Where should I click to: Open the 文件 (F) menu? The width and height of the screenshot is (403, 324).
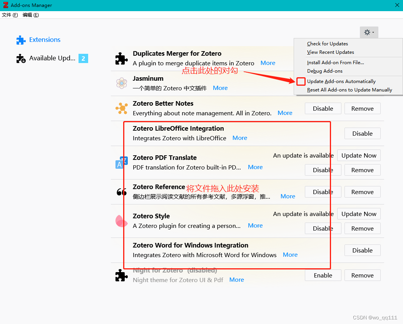tap(10, 15)
